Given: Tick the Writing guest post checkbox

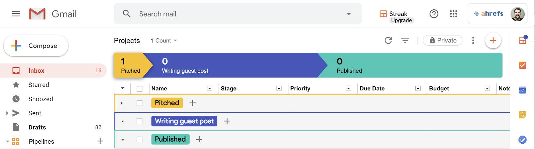Looking at the screenshot, I should tap(139, 121).
